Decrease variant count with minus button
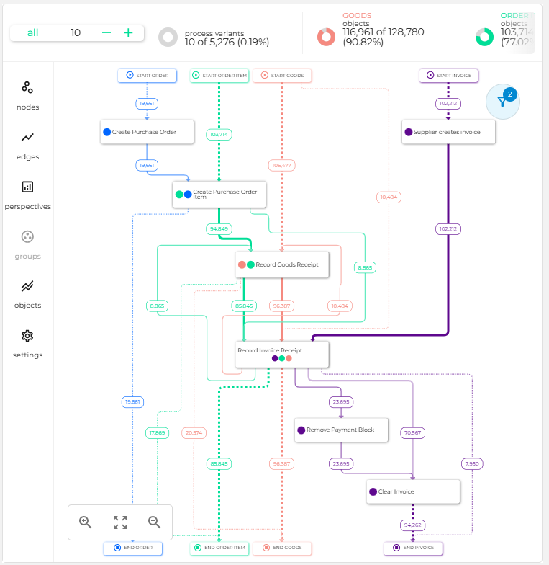Image resolution: width=549 pixels, height=565 pixels. click(106, 33)
